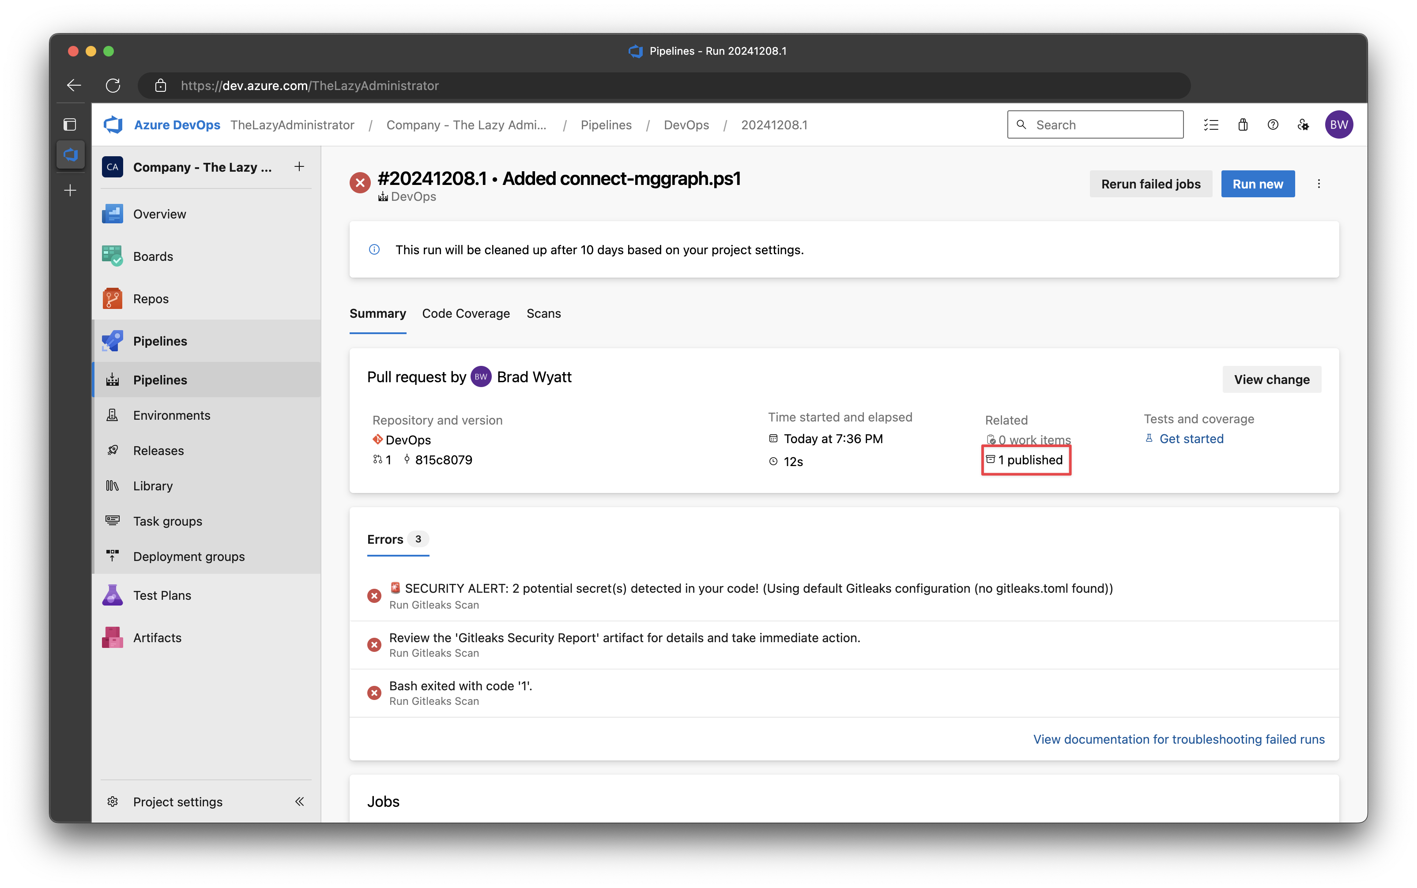Click Run new button
The width and height of the screenshot is (1417, 888).
[1257, 184]
